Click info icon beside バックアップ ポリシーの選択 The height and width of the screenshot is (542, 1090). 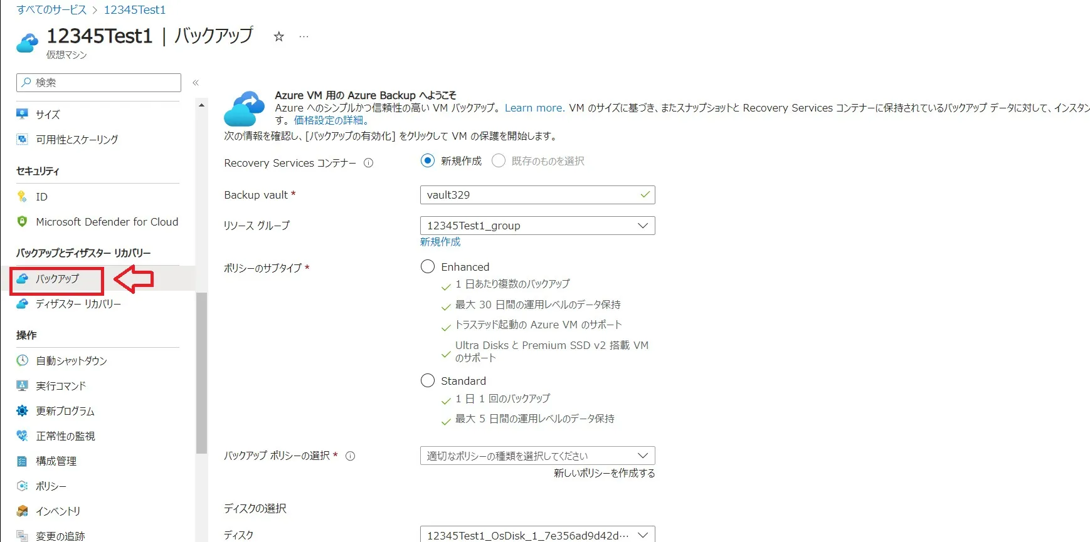(351, 456)
